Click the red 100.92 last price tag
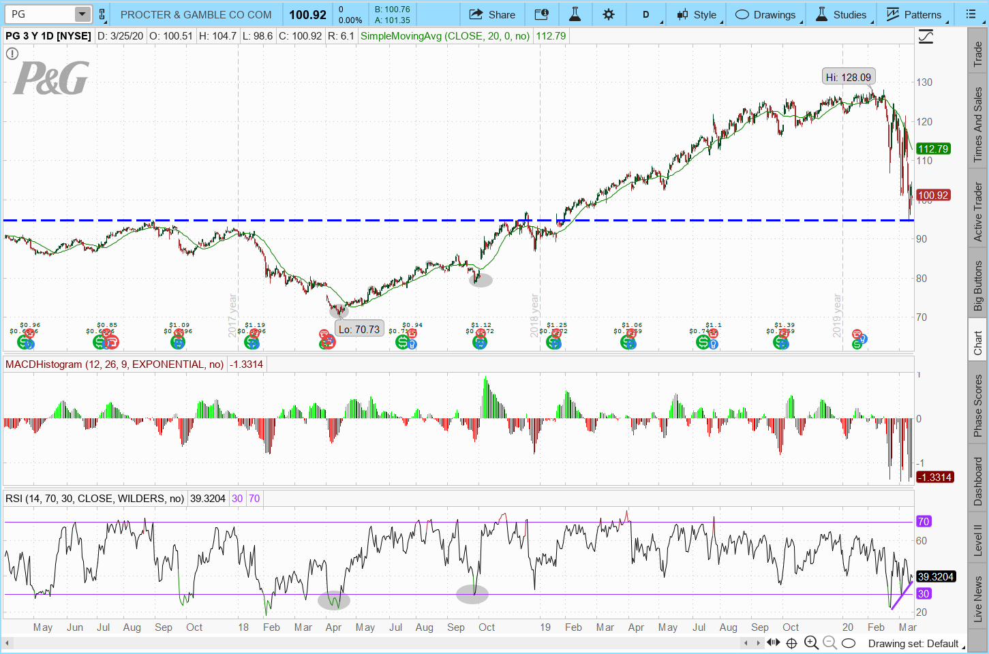The height and width of the screenshot is (654, 989). coord(933,196)
